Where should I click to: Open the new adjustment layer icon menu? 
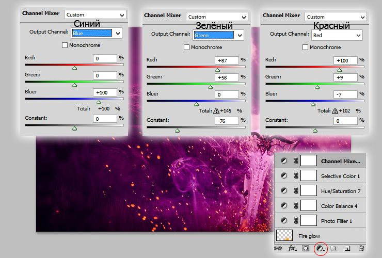pos(320,248)
